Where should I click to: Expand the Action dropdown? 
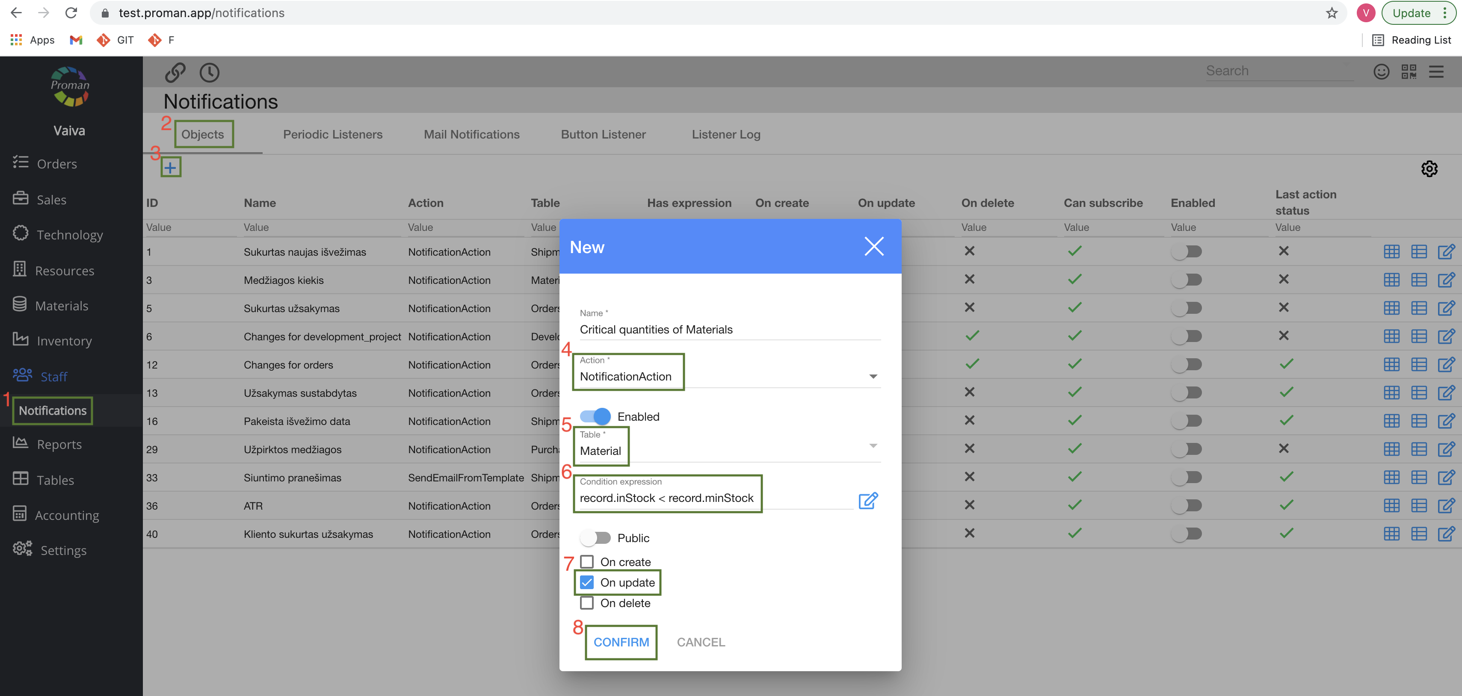point(873,377)
